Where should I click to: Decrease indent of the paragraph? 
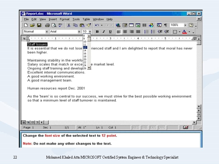[160, 32]
